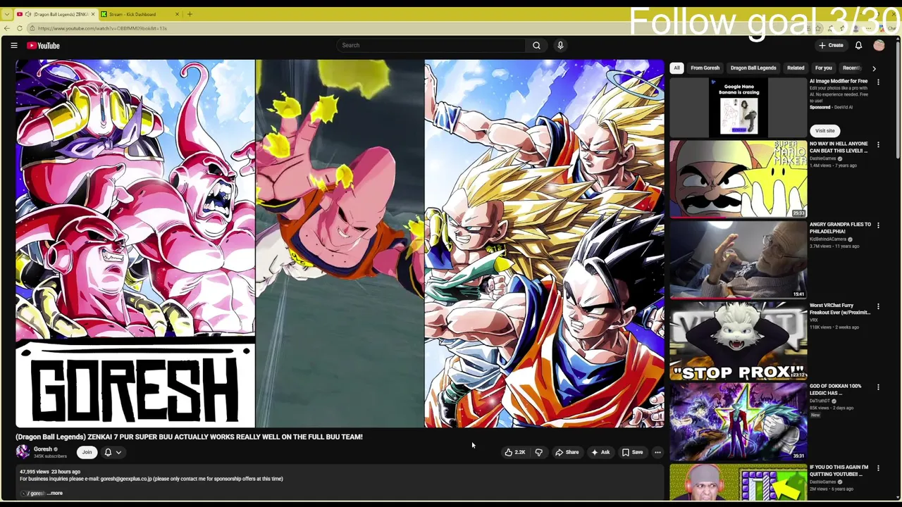This screenshot has width=902, height=507.
Task: Open 'AI Image Modifier for Free' ad title
Action: coord(839,81)
